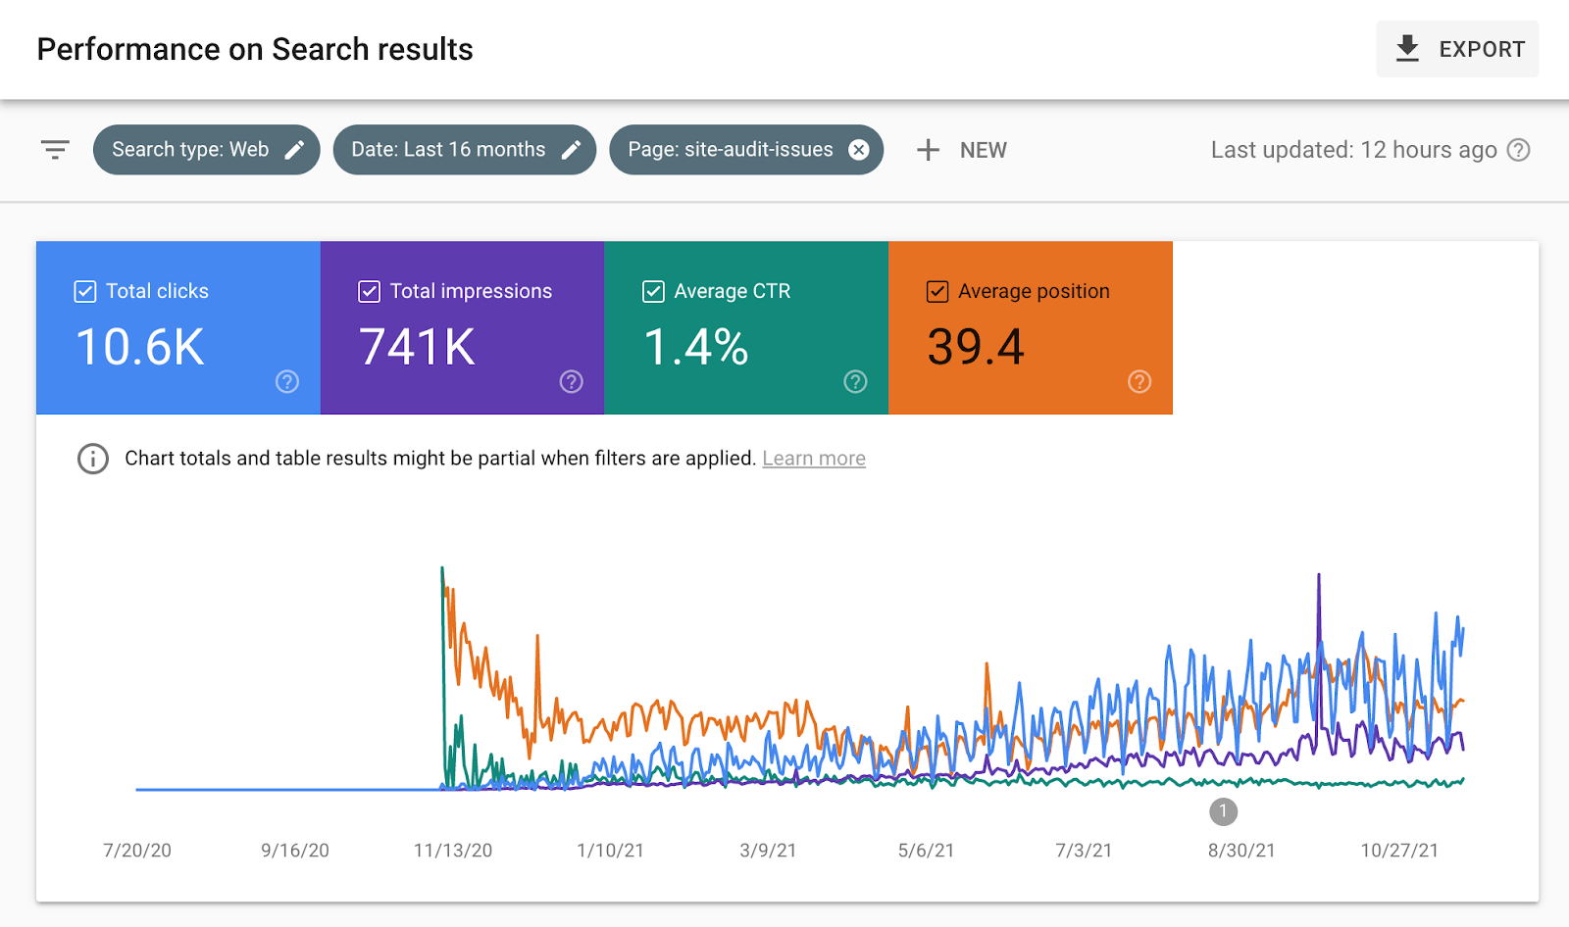
Task: Toggle the Average position checkbox
Action: click(x=937, y=291)
